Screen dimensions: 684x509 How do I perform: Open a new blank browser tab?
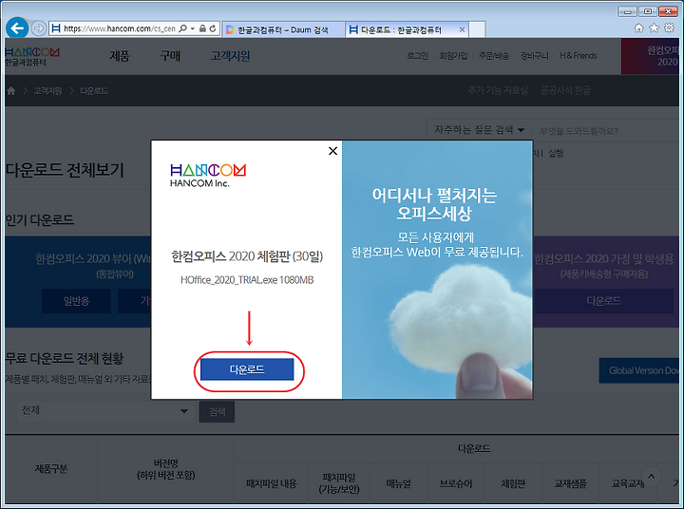coord(477,29)
